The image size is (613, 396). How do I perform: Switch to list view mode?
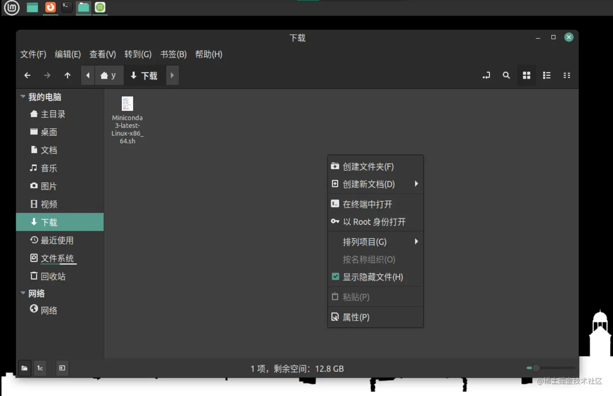click(547, 75)
